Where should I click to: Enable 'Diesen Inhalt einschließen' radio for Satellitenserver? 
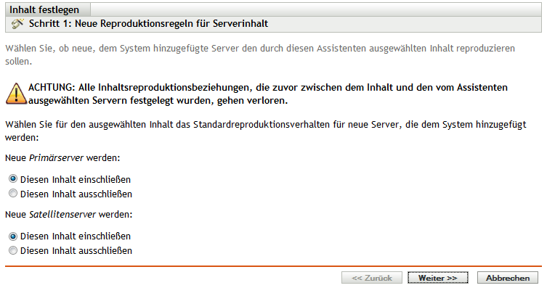(13, 236)
